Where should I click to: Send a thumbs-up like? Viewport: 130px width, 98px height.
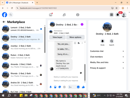tap(83, 87)
